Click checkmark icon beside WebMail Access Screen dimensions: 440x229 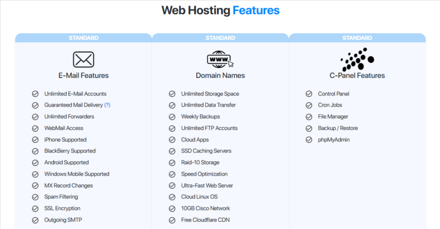point(35,128)
